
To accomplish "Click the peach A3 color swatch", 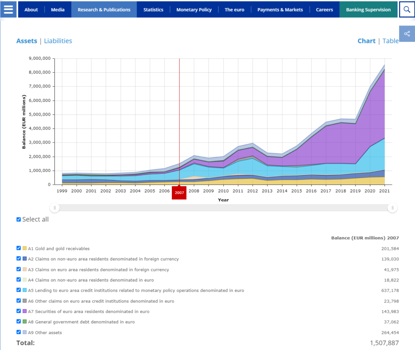I will [x=25, y=269].
